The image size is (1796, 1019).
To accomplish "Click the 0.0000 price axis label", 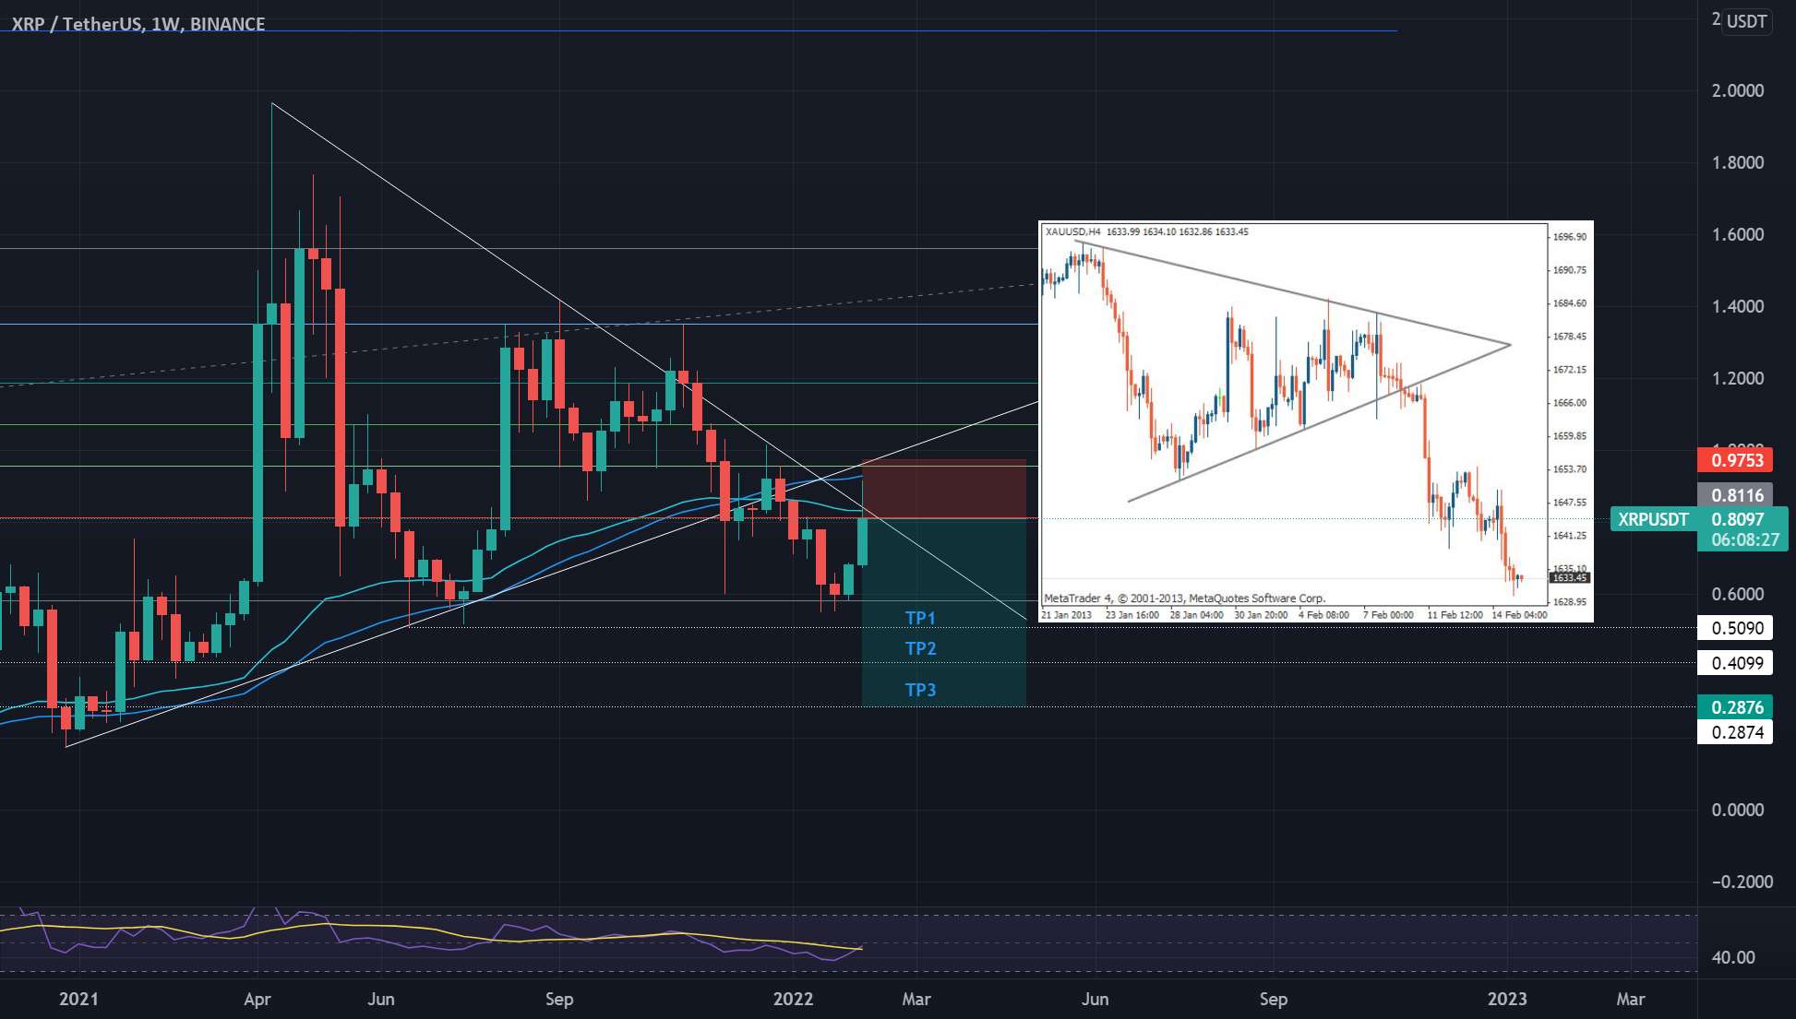I will 1737,810.
